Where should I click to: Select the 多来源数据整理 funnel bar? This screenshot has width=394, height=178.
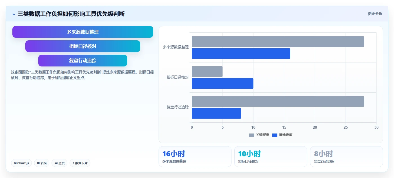83,32
